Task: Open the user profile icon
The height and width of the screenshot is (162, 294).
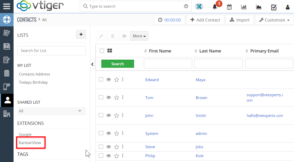Action: click(288, 7)
